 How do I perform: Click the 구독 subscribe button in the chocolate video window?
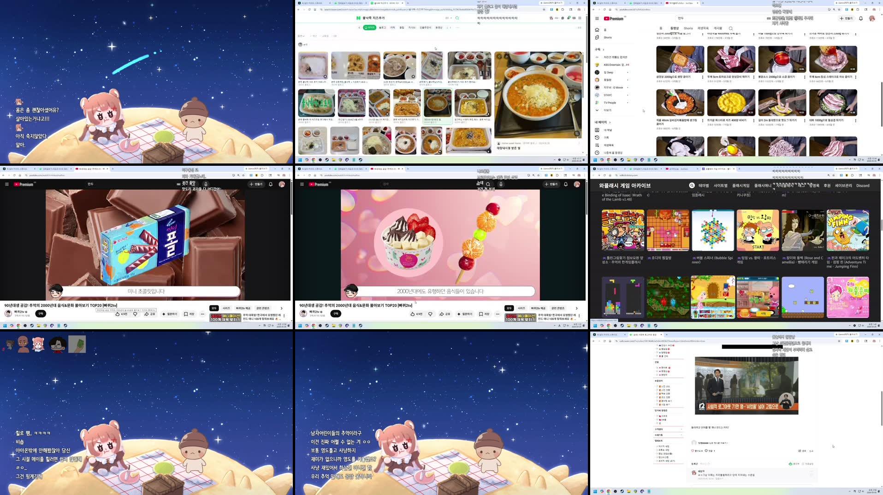41,314
